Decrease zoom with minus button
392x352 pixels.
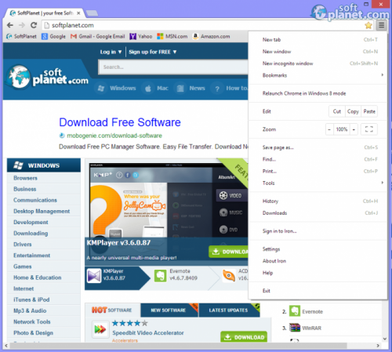click(x=329, y=129)
